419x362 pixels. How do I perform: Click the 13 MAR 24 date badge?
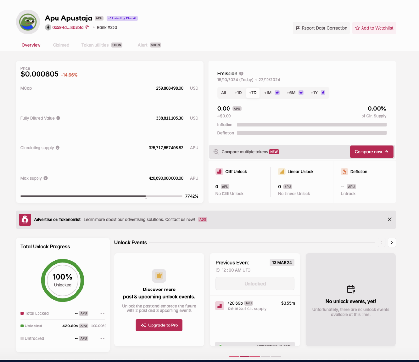(282, 262)
